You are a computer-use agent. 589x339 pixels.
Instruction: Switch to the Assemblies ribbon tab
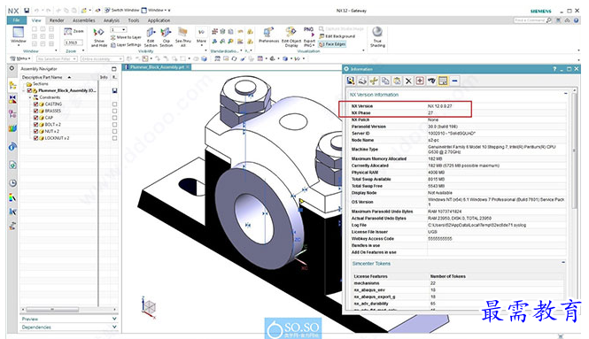84,20
